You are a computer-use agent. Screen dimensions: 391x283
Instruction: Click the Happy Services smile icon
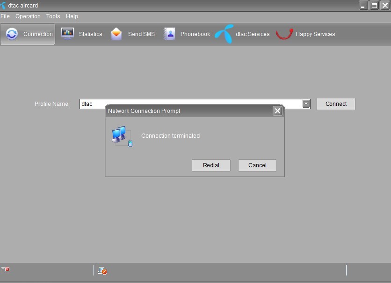pyautogui.click(x=284, y=34)
